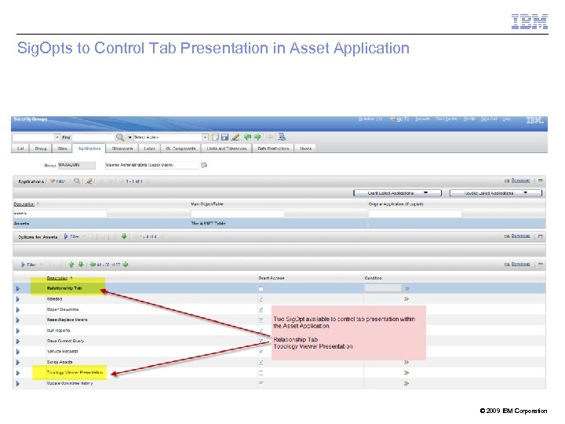Click IBM logo in application header
The image size is (565, 424).
click(x=534, y=120)
